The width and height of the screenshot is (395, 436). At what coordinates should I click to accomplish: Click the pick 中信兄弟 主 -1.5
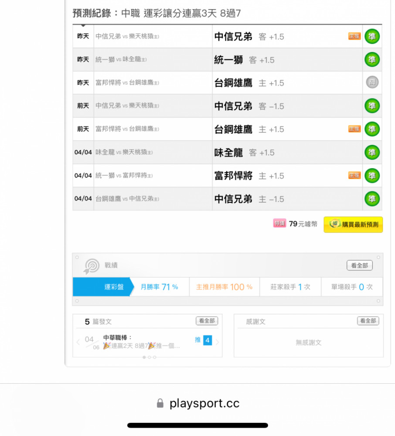point(249,199)
